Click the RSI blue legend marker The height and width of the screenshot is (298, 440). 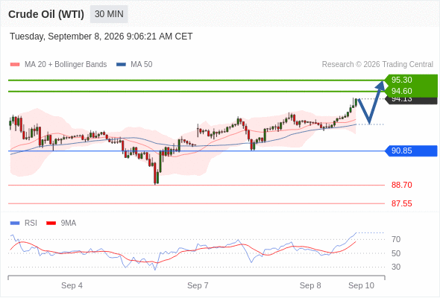point(15,223)
